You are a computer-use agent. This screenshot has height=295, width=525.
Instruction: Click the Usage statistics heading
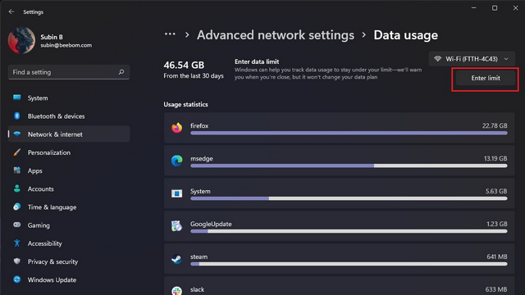(x=186, y=104)
